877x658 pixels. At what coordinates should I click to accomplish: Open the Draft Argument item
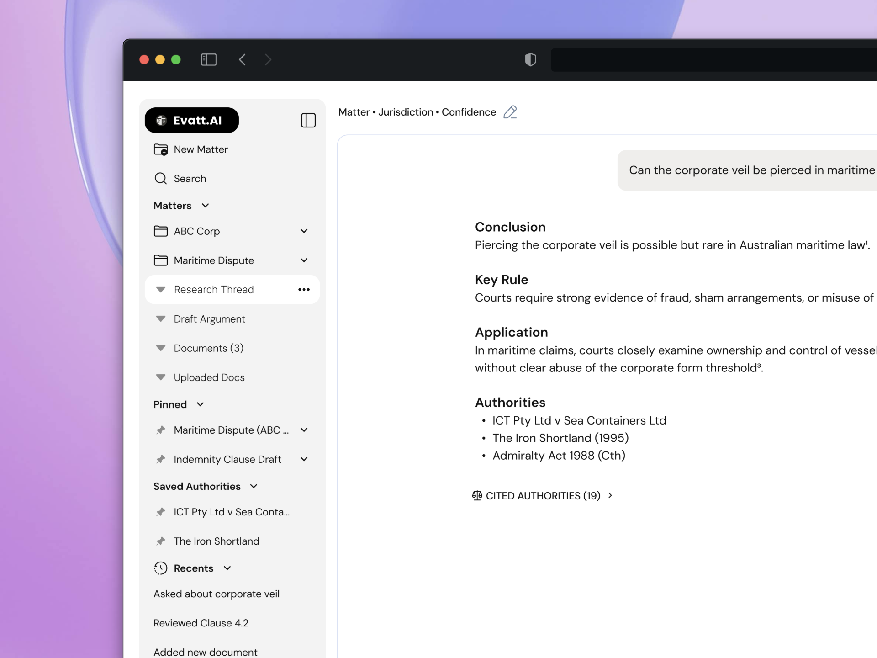coord(209,319)
